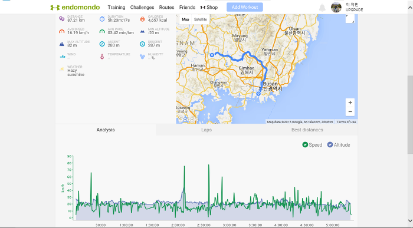Open the Training menu
Viewport: 413px width, 228px height.
116,7
